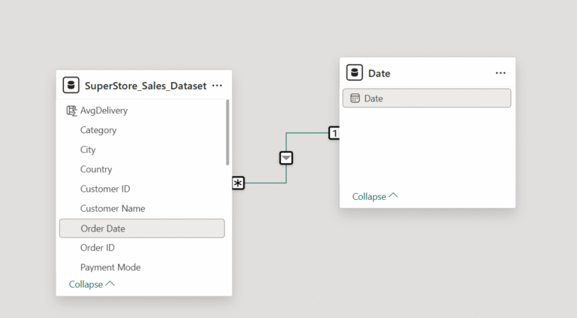Click the Date table title
This screenshot has width=577, height=318.
point(379,73)
